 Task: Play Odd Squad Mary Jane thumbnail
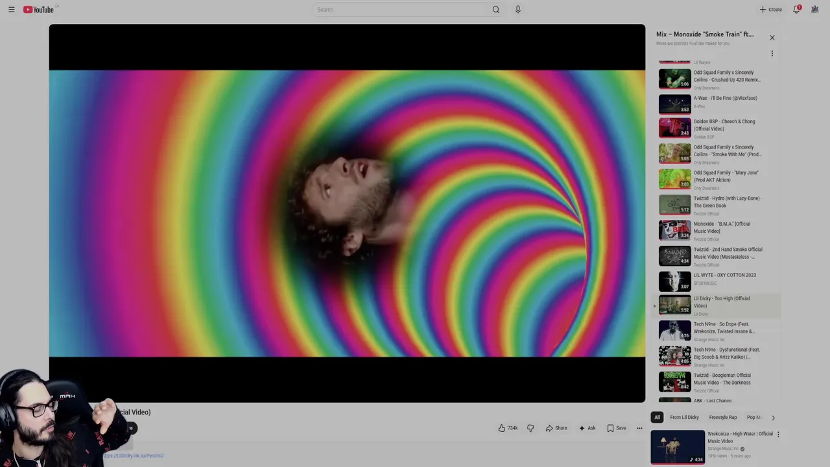click(x=675, y=178)
